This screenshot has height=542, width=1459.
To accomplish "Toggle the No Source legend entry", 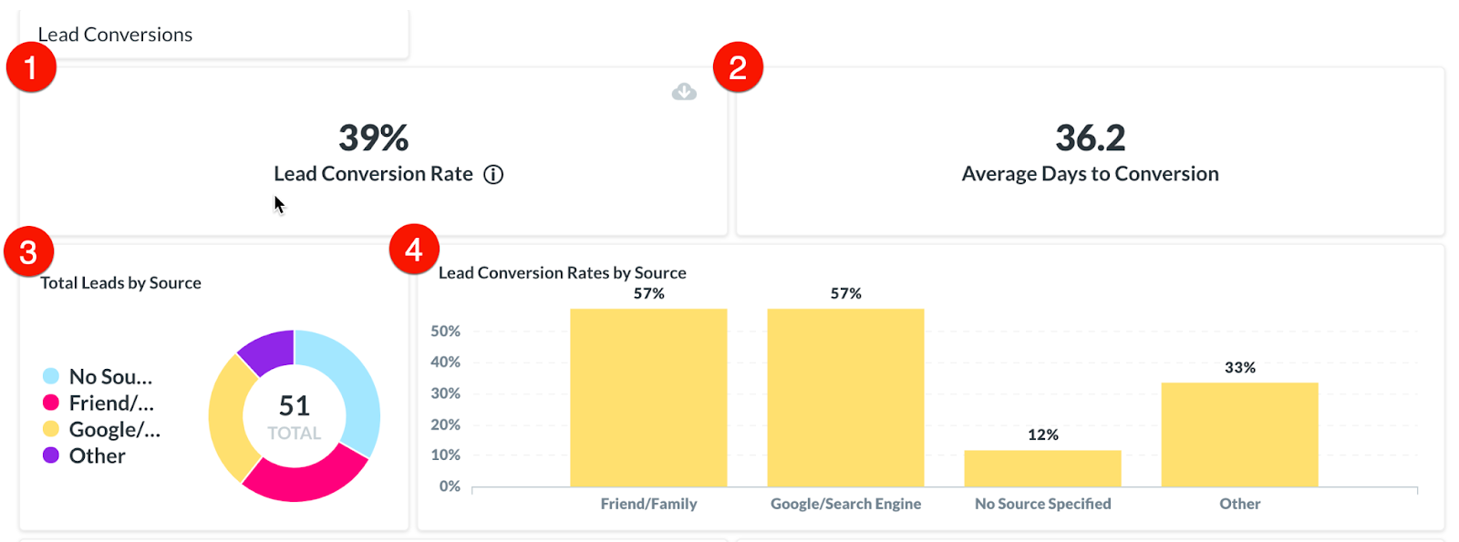I will point(98,377).
